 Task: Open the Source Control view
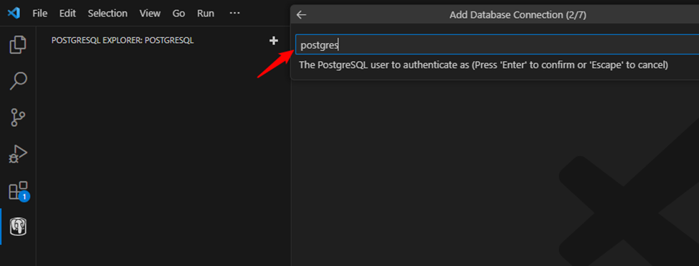pos(18,117)
